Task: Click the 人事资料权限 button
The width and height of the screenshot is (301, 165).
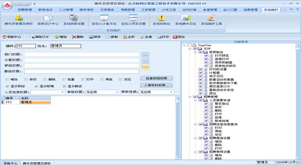Action: click(x=157, y=85)
